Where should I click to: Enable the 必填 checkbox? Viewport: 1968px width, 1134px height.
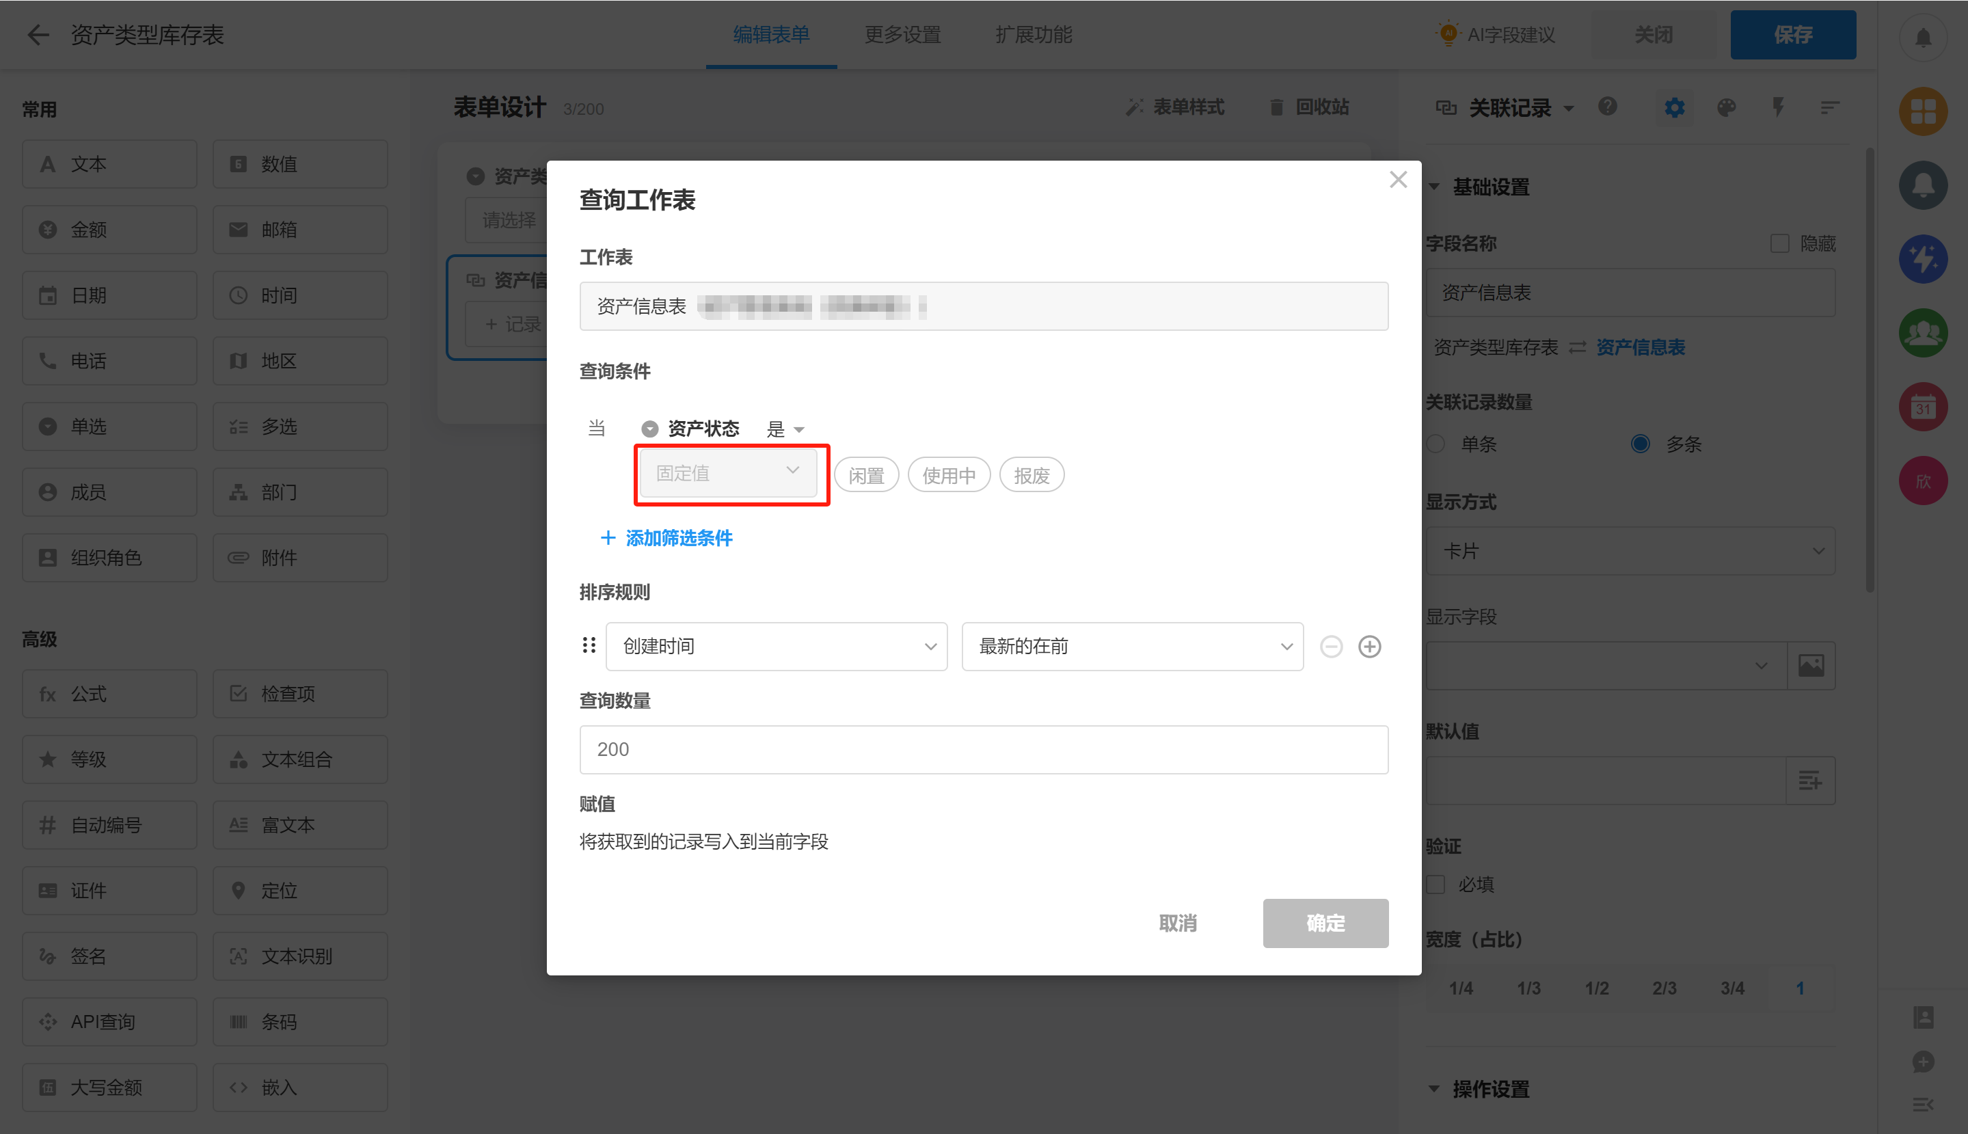pos(1435,885)
